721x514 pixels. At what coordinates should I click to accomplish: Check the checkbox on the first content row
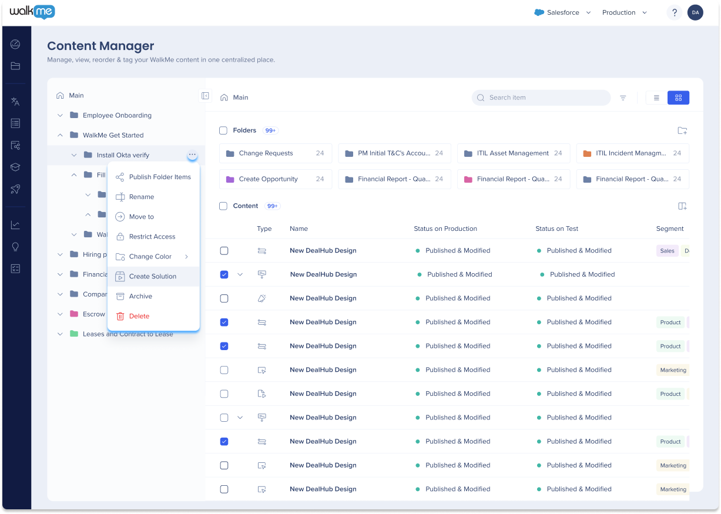[224, 250]
